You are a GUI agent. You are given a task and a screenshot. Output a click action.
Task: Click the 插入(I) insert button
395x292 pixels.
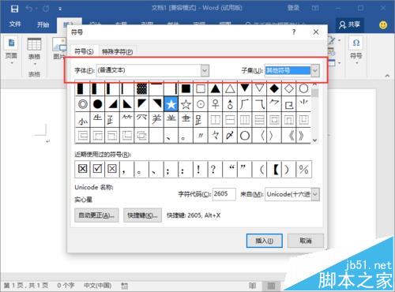tap(265, 241)
